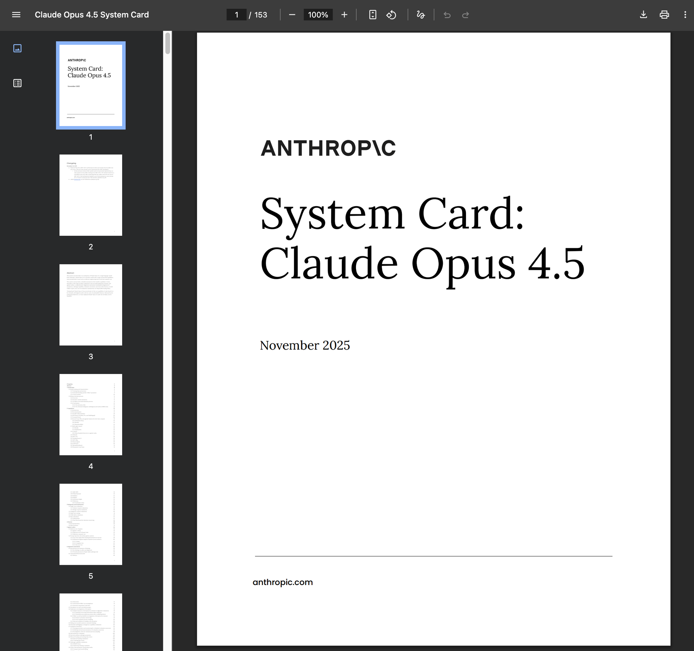
Task: Click the 100% zoom level field
Action: coord(318,15)
